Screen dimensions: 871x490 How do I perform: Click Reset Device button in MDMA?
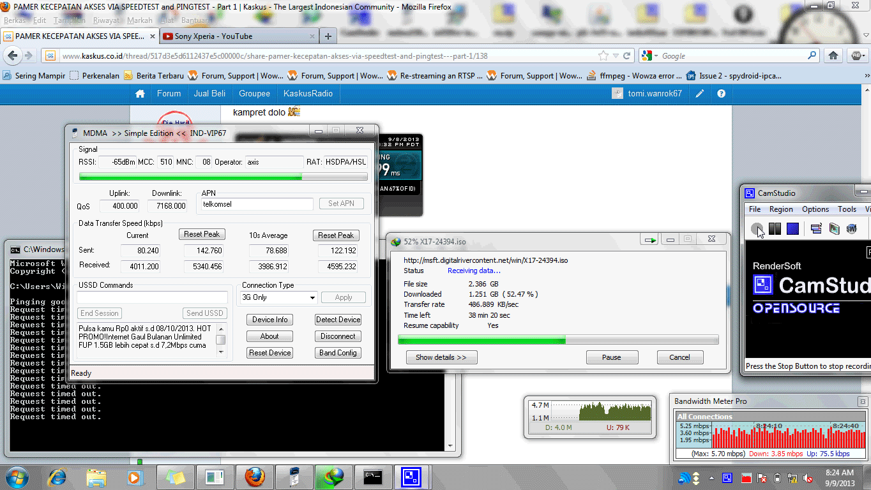click(x=269, y=353)
